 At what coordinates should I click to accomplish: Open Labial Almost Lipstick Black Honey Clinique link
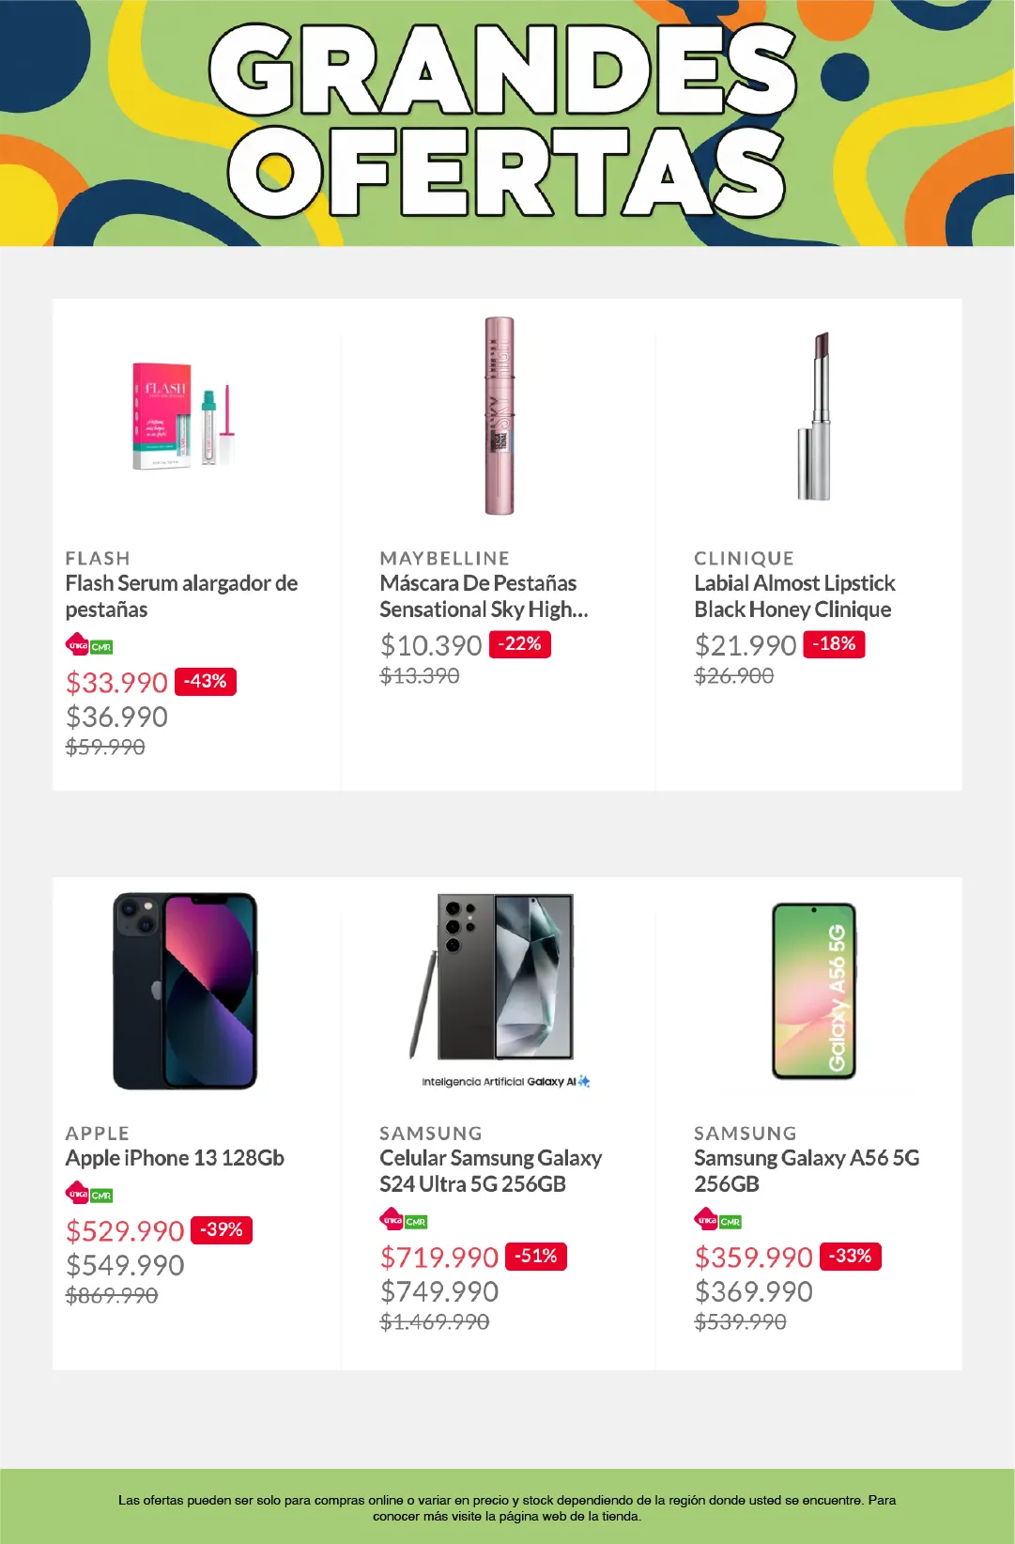[x=794, y=596]
